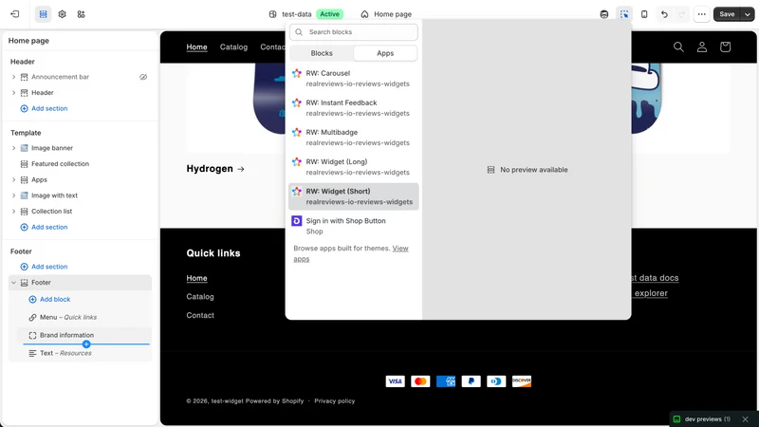Viewport: 759px width, 427px height.
Task: Click the blue plus insert-block marker
Action: 86,344
